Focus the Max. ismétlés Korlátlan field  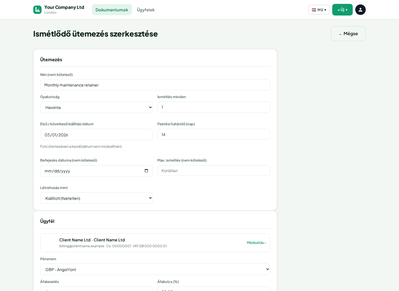click(x=214, y=170)
